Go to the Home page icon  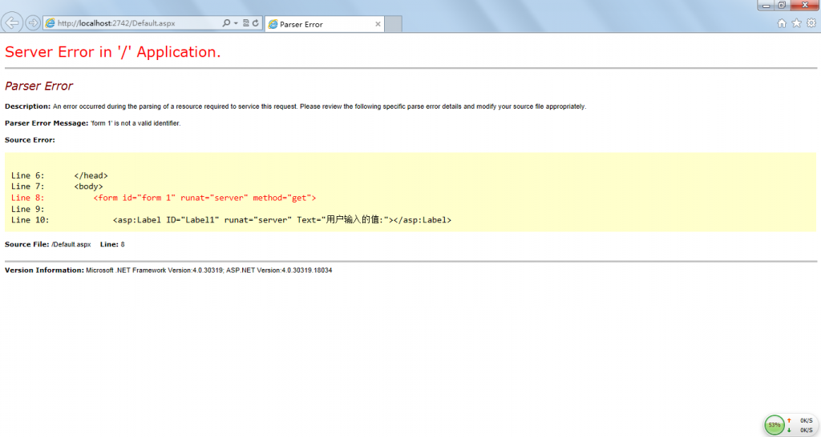pyautogui.click(x=782, y=23)
